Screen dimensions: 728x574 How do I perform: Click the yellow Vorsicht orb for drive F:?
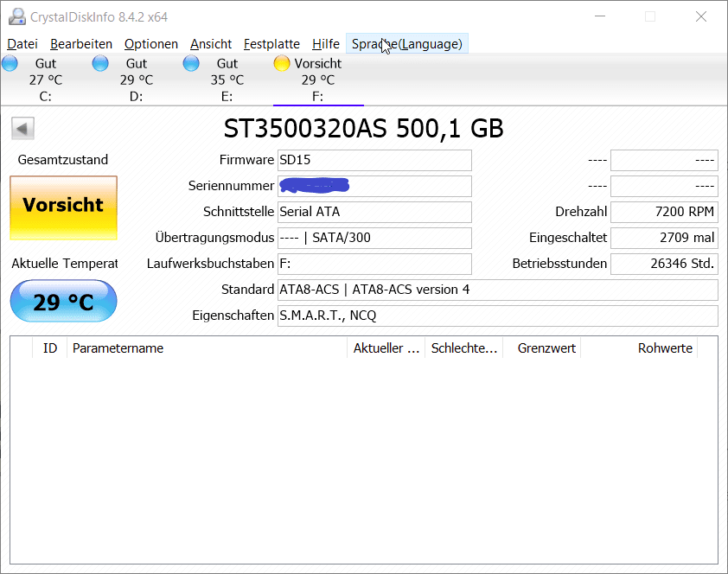(x=282, y=63)
